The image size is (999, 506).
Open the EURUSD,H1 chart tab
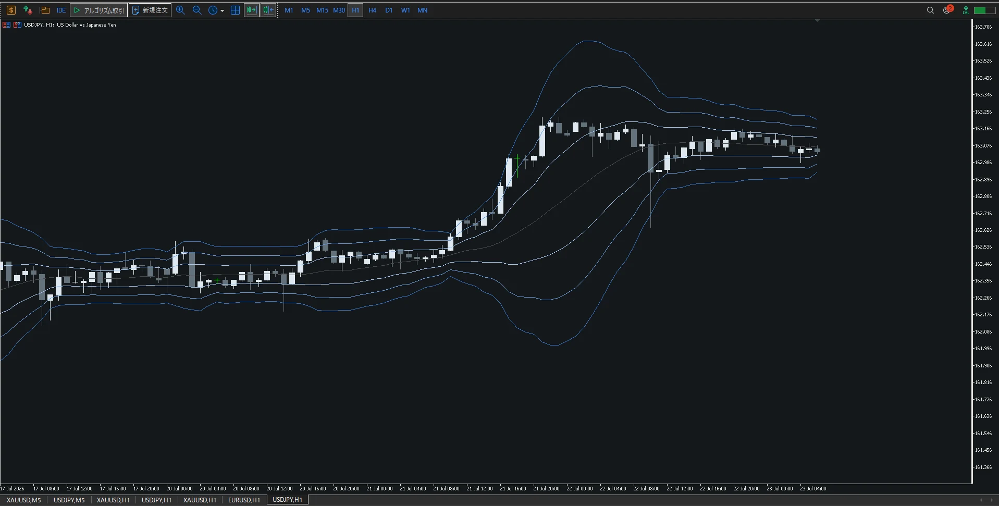tap(244, 500)
